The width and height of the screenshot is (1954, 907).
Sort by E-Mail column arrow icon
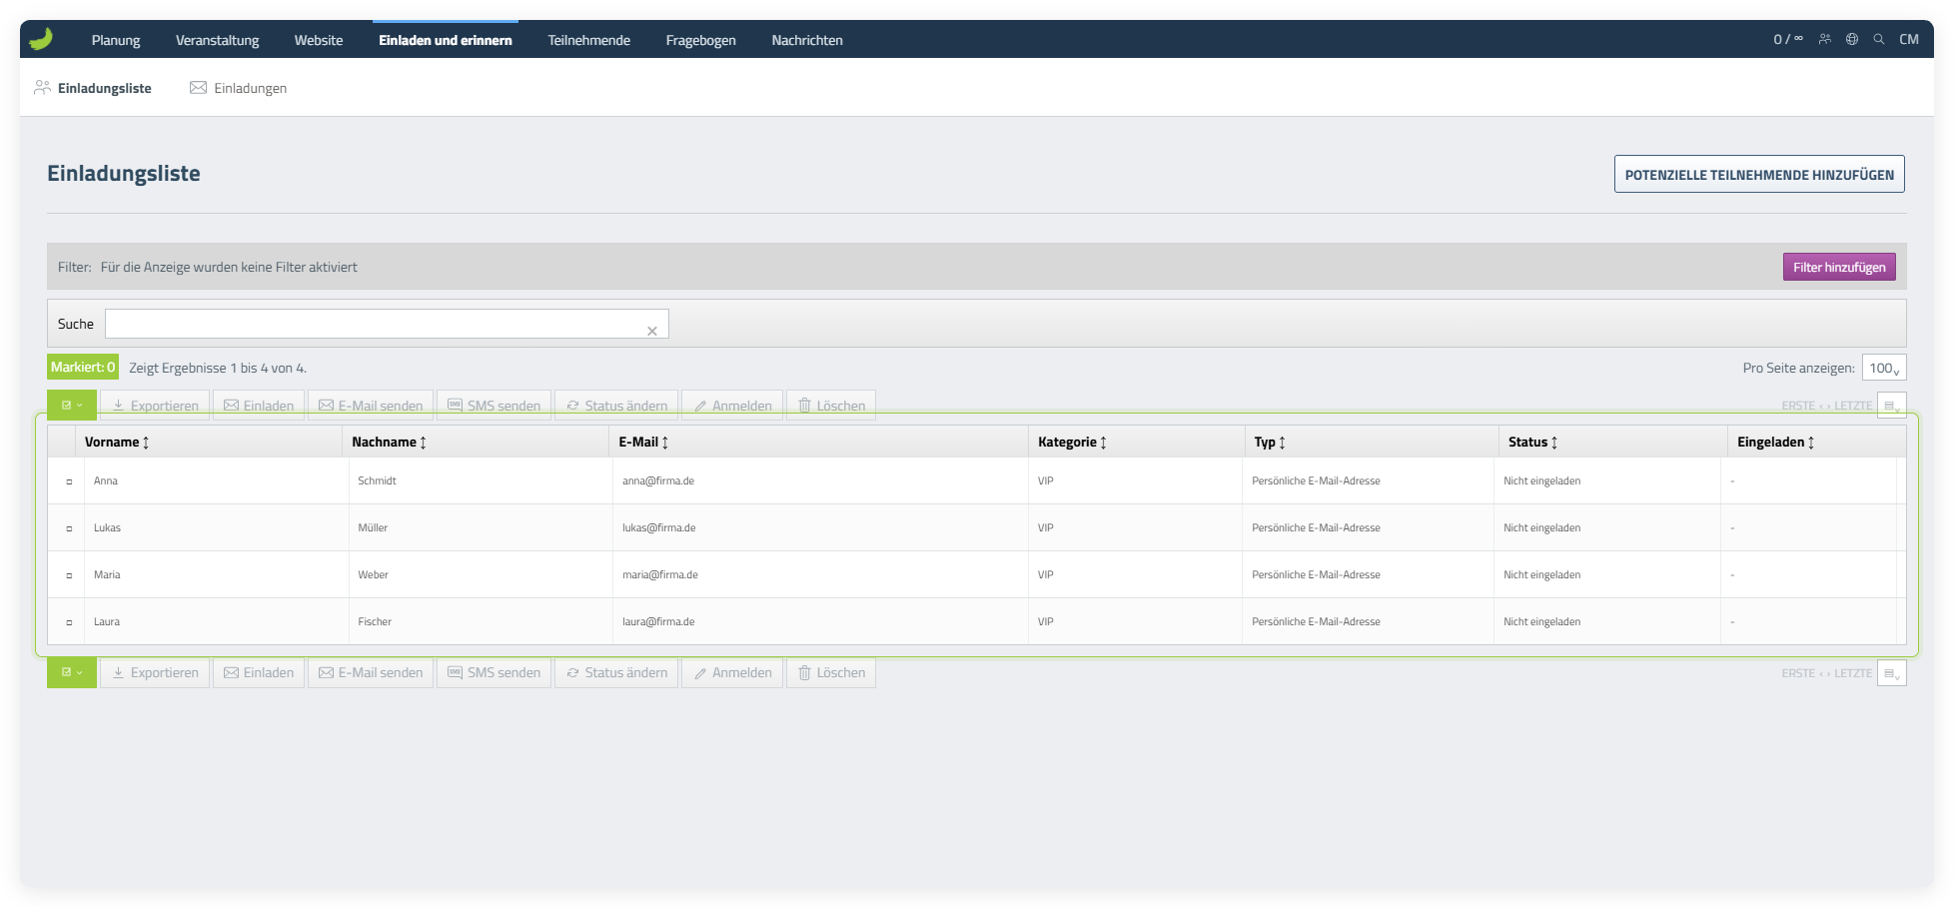coord(664,443)
